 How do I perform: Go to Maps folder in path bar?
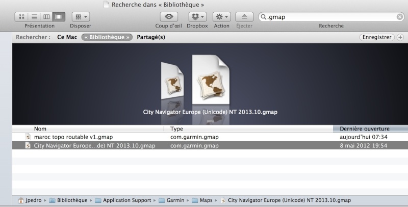(202, 200)
